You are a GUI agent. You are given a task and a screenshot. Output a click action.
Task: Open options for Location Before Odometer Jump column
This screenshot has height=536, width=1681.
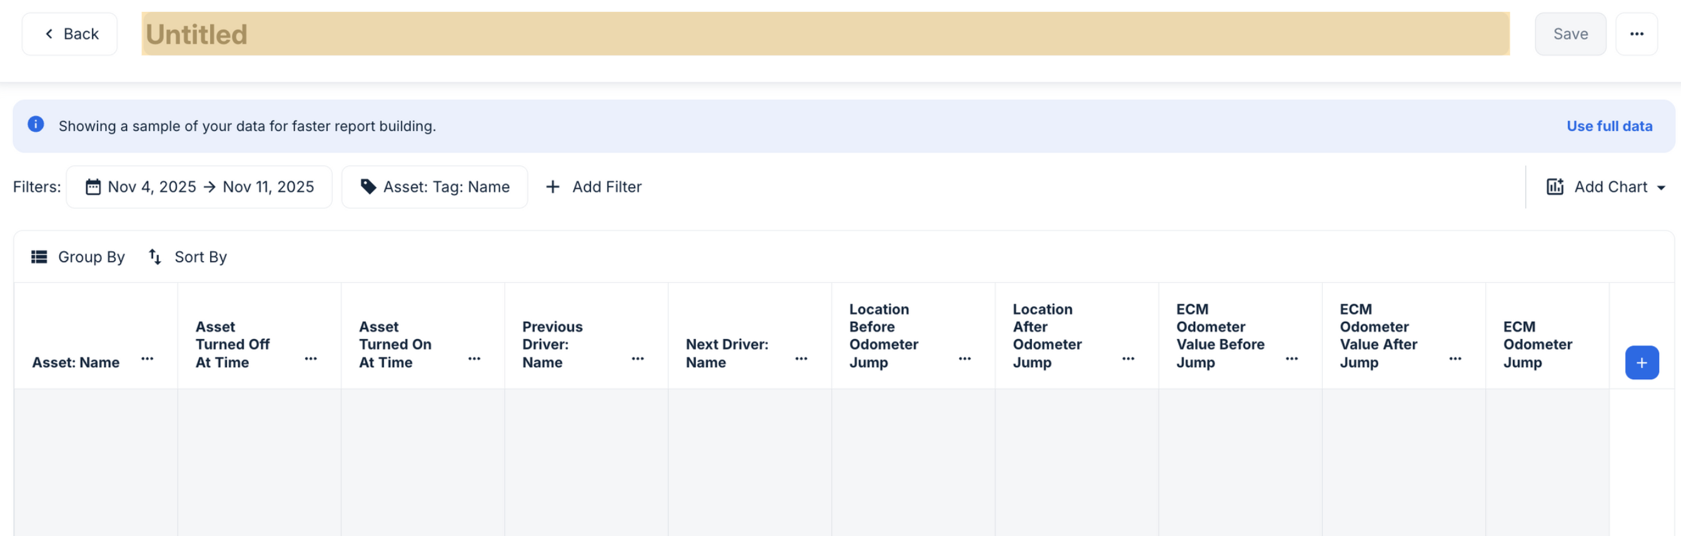click(x=964, y=359)
